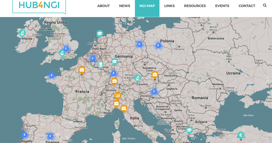
Task: Click the Slovacchia label
Action: (171, 76)
